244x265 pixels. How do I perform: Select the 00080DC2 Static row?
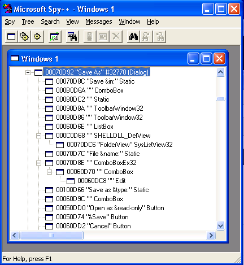point(82,99)
